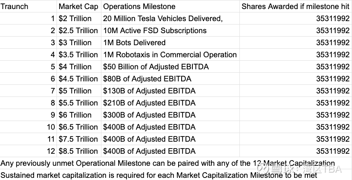Select the "Market Cap" header cell

point(78,6)
